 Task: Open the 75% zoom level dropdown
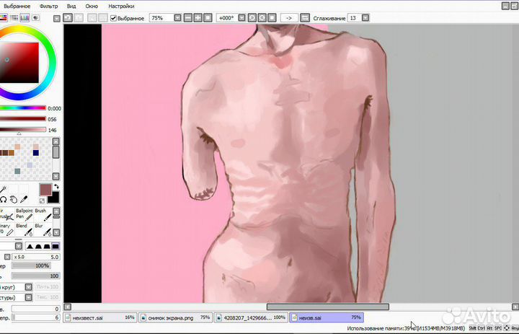point(177,17)
